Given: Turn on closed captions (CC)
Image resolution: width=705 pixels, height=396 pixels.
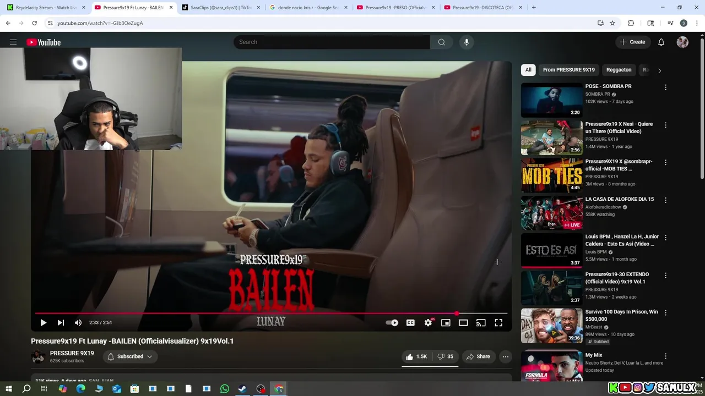Looking at the screenshot, I should 410,323.
